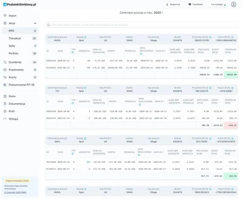Open the Co nowego button
This screenshot has height=199, width=243.
[x=218, y=4]
